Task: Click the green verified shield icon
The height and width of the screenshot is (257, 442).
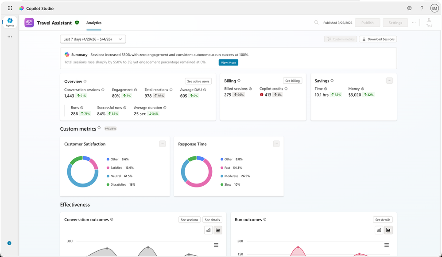Action: (x=77, y=23)
